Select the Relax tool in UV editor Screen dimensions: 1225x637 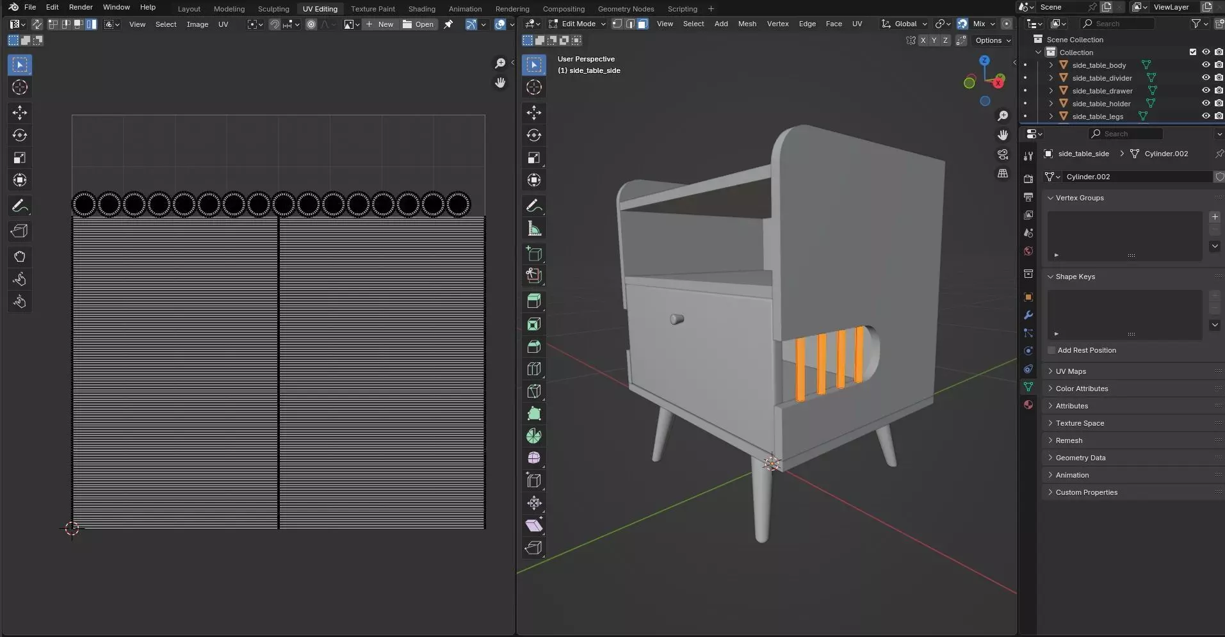pos(20,279)
